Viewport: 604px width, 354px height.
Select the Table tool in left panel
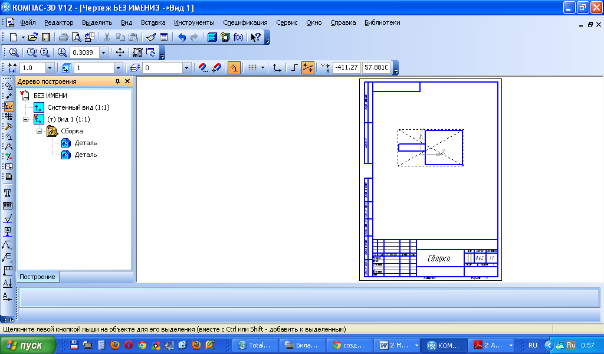(x=8, y=206)
